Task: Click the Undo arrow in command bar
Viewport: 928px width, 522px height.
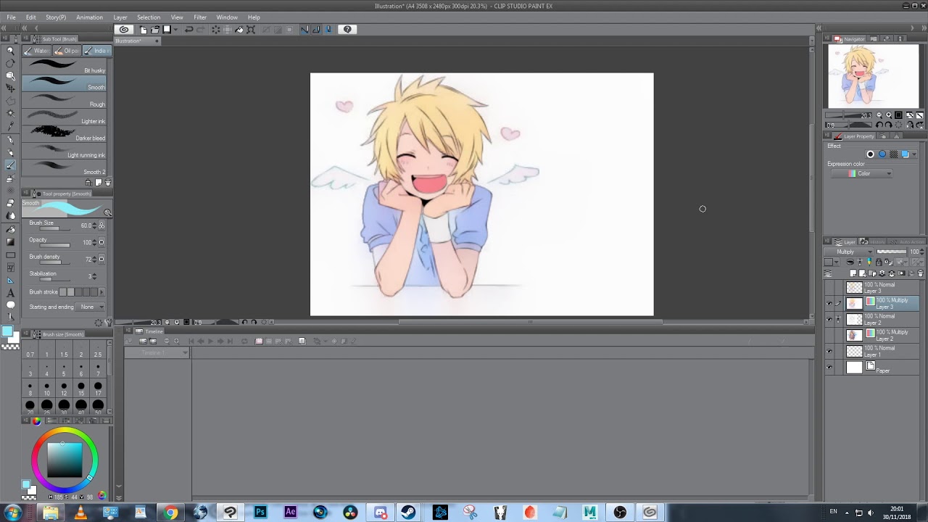Action: click(188, 30)
